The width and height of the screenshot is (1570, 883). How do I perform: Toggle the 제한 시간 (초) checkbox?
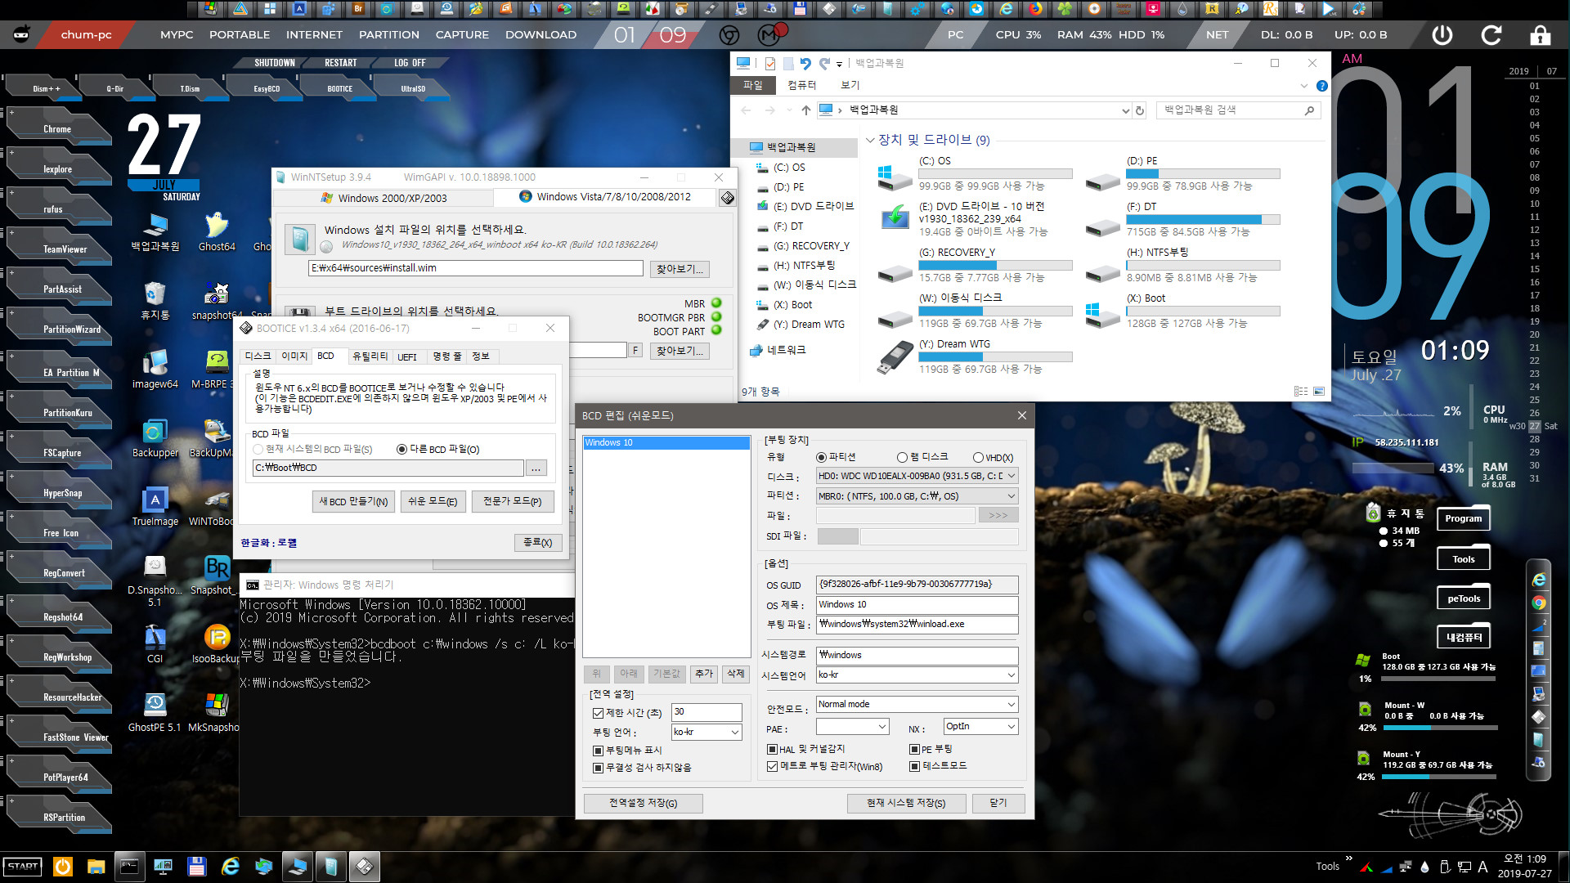click(598, 713)
